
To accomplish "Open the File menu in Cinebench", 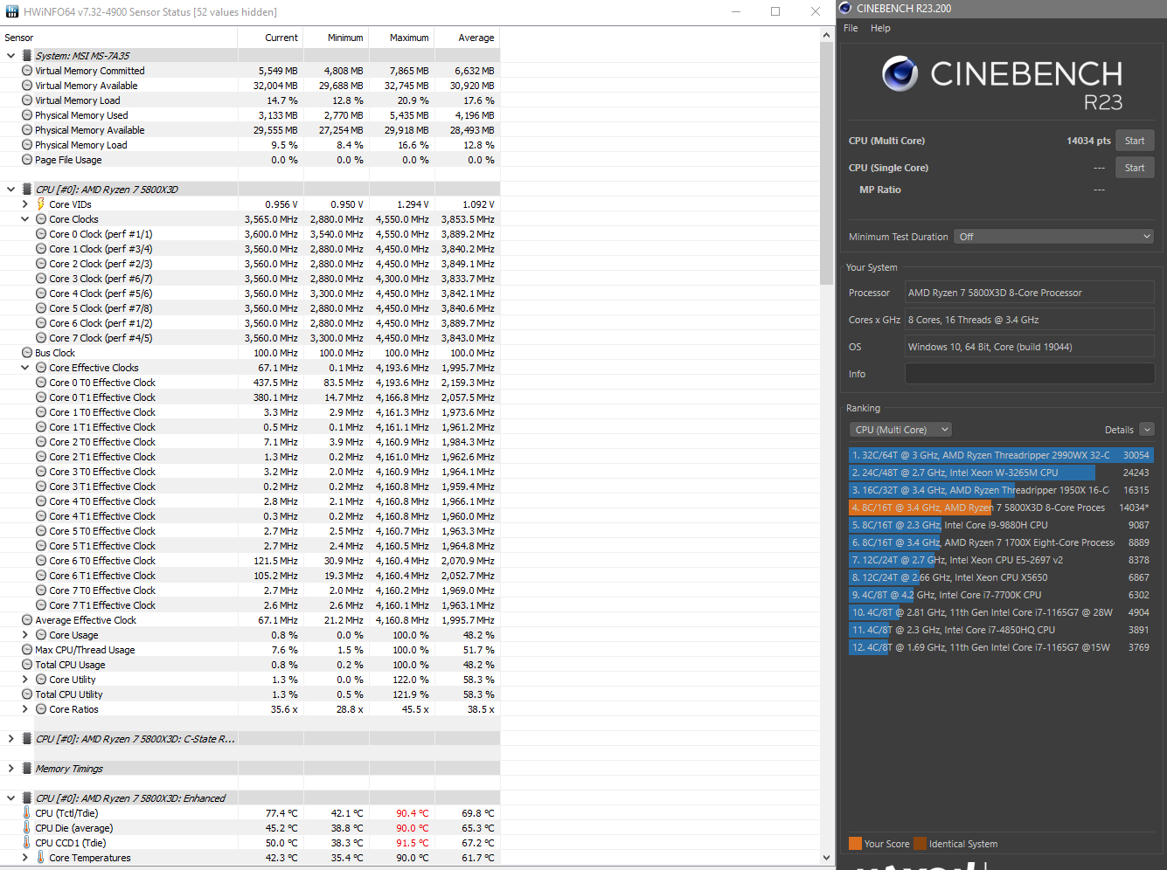I will (851, 28).
